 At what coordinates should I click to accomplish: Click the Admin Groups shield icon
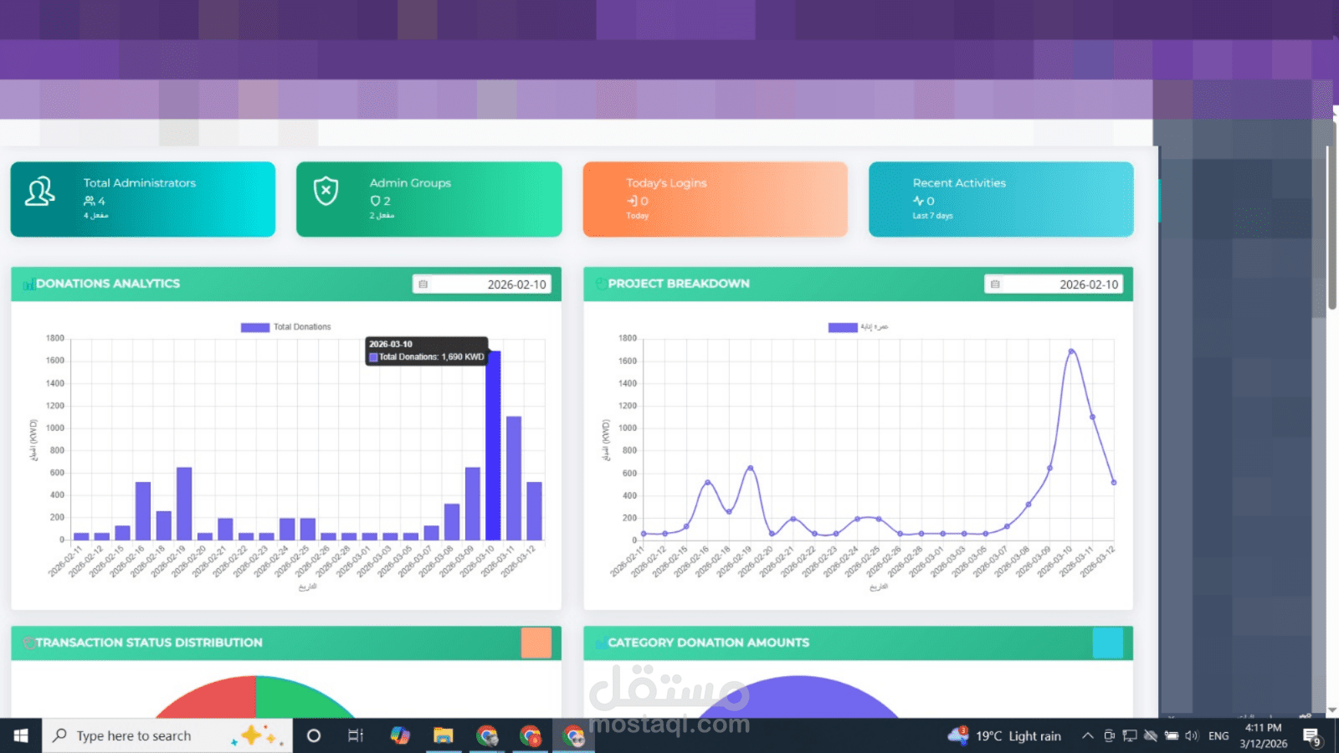326,191
